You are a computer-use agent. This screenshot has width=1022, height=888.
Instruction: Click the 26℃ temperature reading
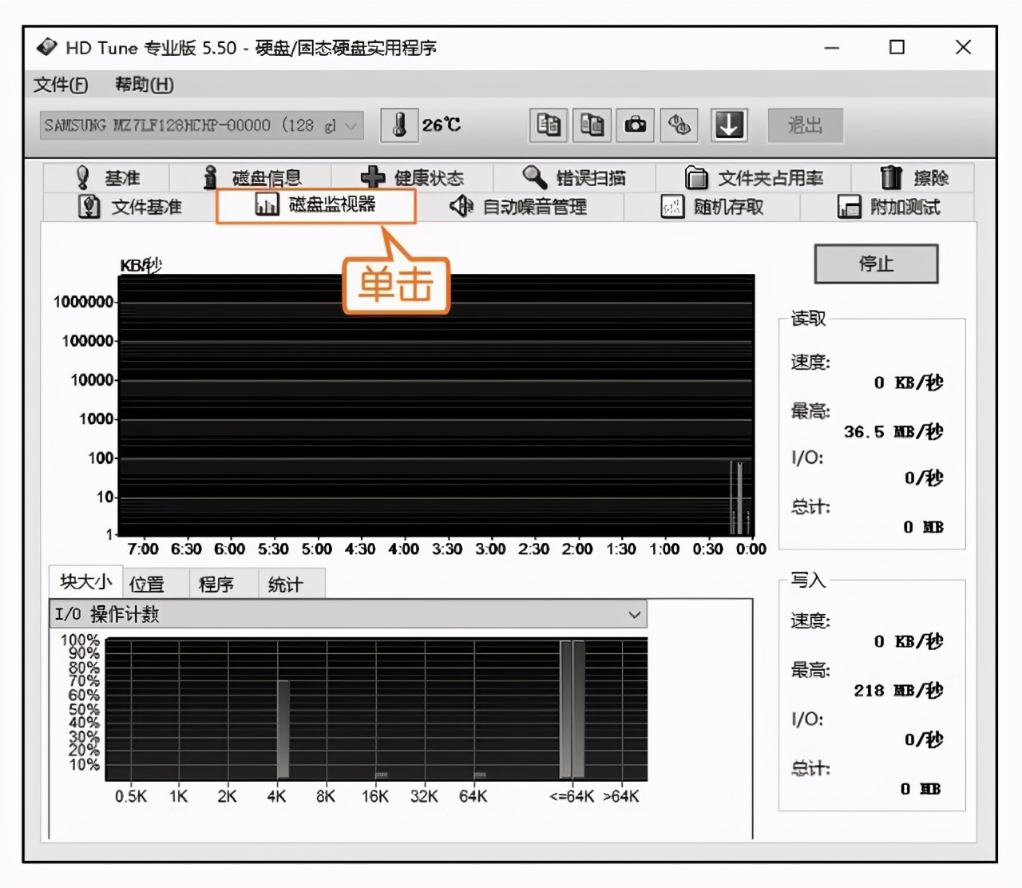[442, 125]
